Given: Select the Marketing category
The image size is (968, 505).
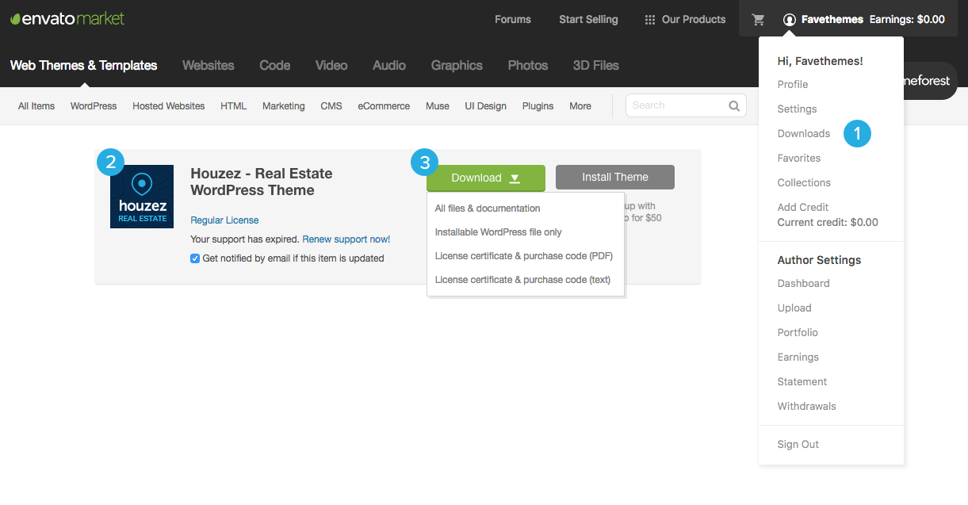Looking at the screenshot, I should (284, 106).
